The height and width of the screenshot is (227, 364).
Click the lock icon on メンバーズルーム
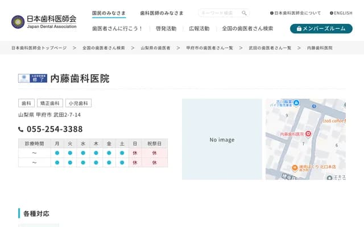coord(299,28)
